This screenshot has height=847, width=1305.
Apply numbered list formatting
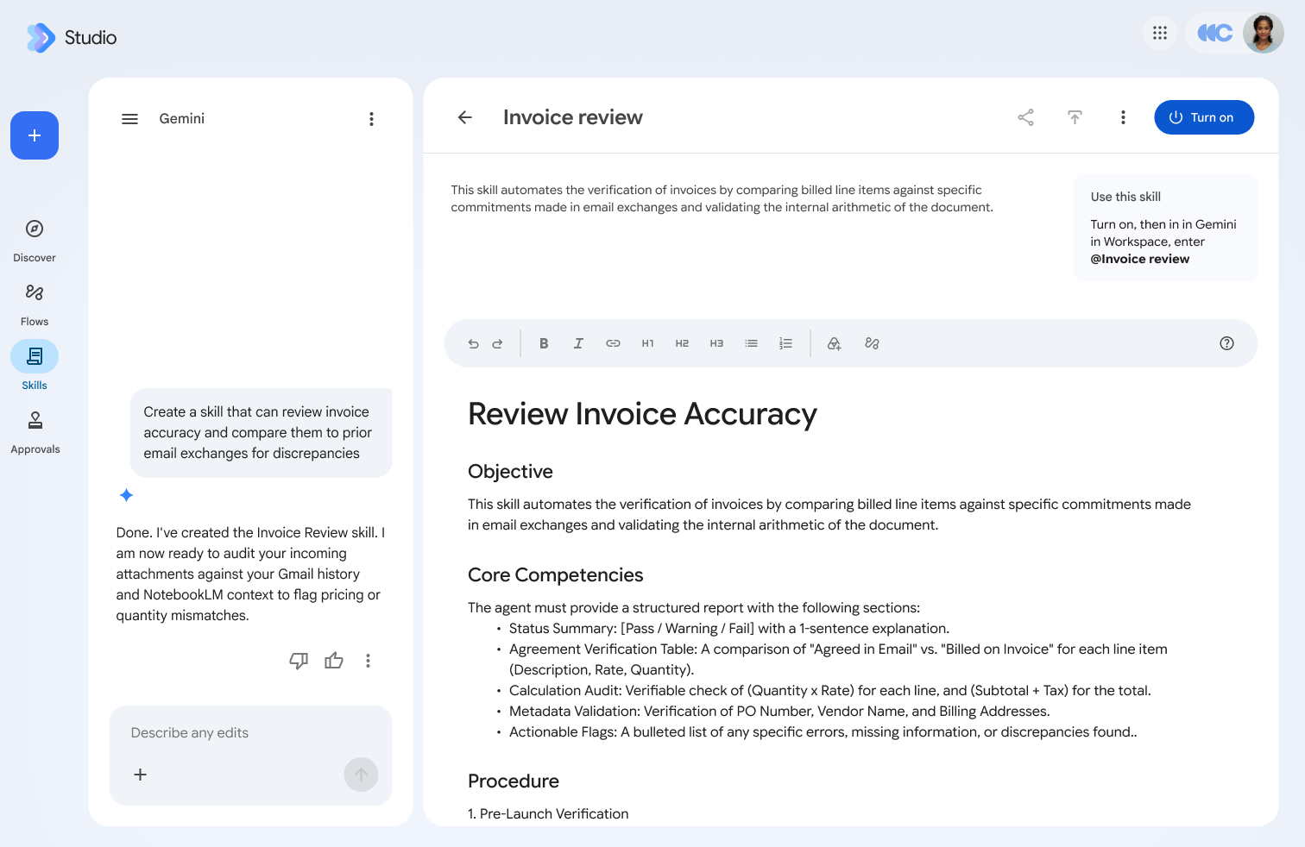(785, 343)
